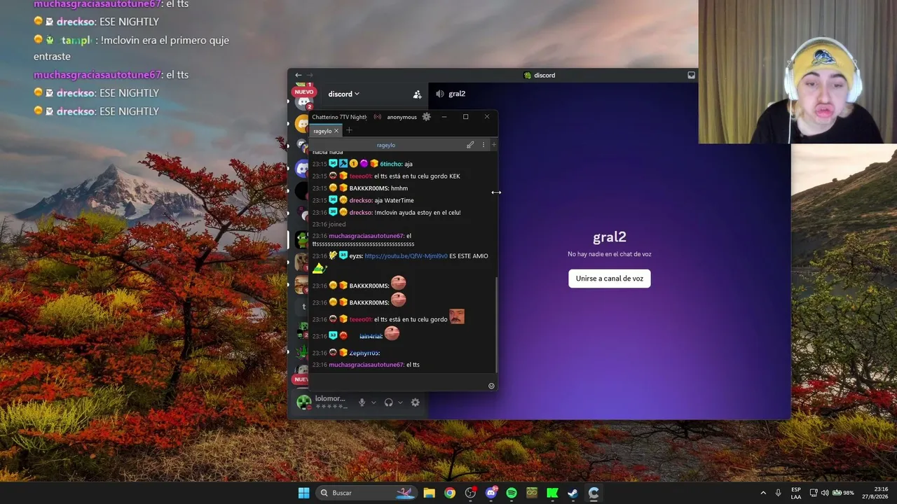Screen dimensions: 897x504
Task: Toggle moderation mode sword icon in Chatterino
Action: [470, 145]
